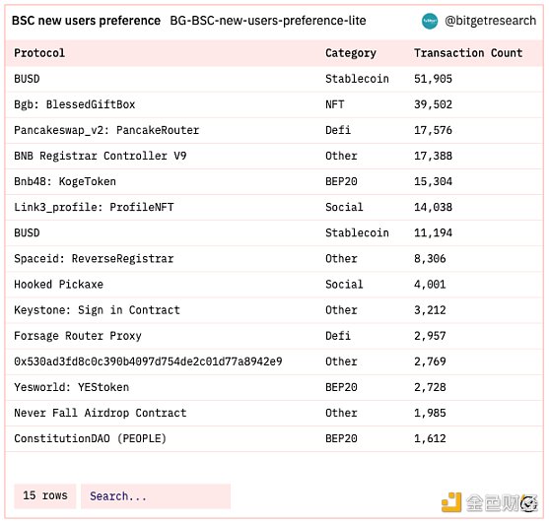Open the @bitgetresearch profile link
The width and height of the screenshot is (549, 523).
coord(490,21)
